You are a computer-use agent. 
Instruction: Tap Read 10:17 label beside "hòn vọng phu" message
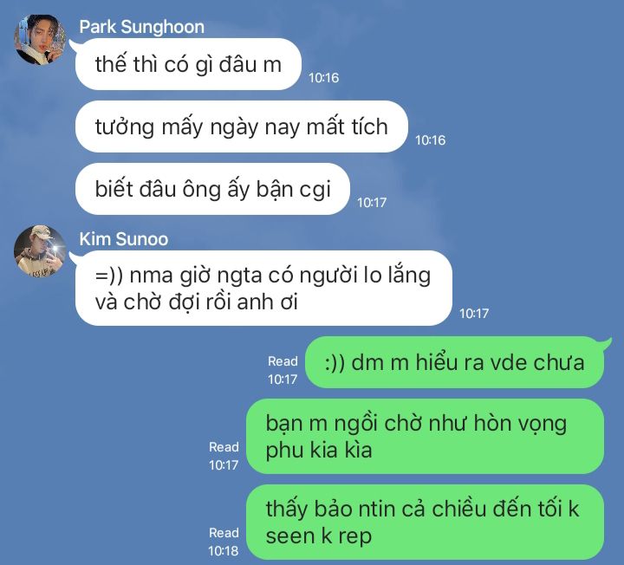(224, 456)
